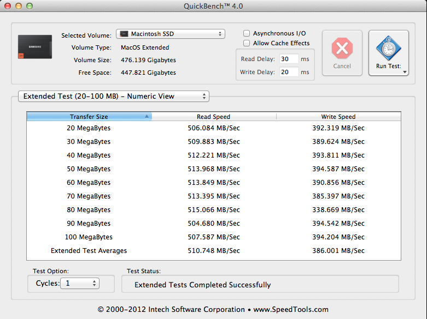
Task: Click the sort arrow in Transfer Size header
Action: point(147,116)
